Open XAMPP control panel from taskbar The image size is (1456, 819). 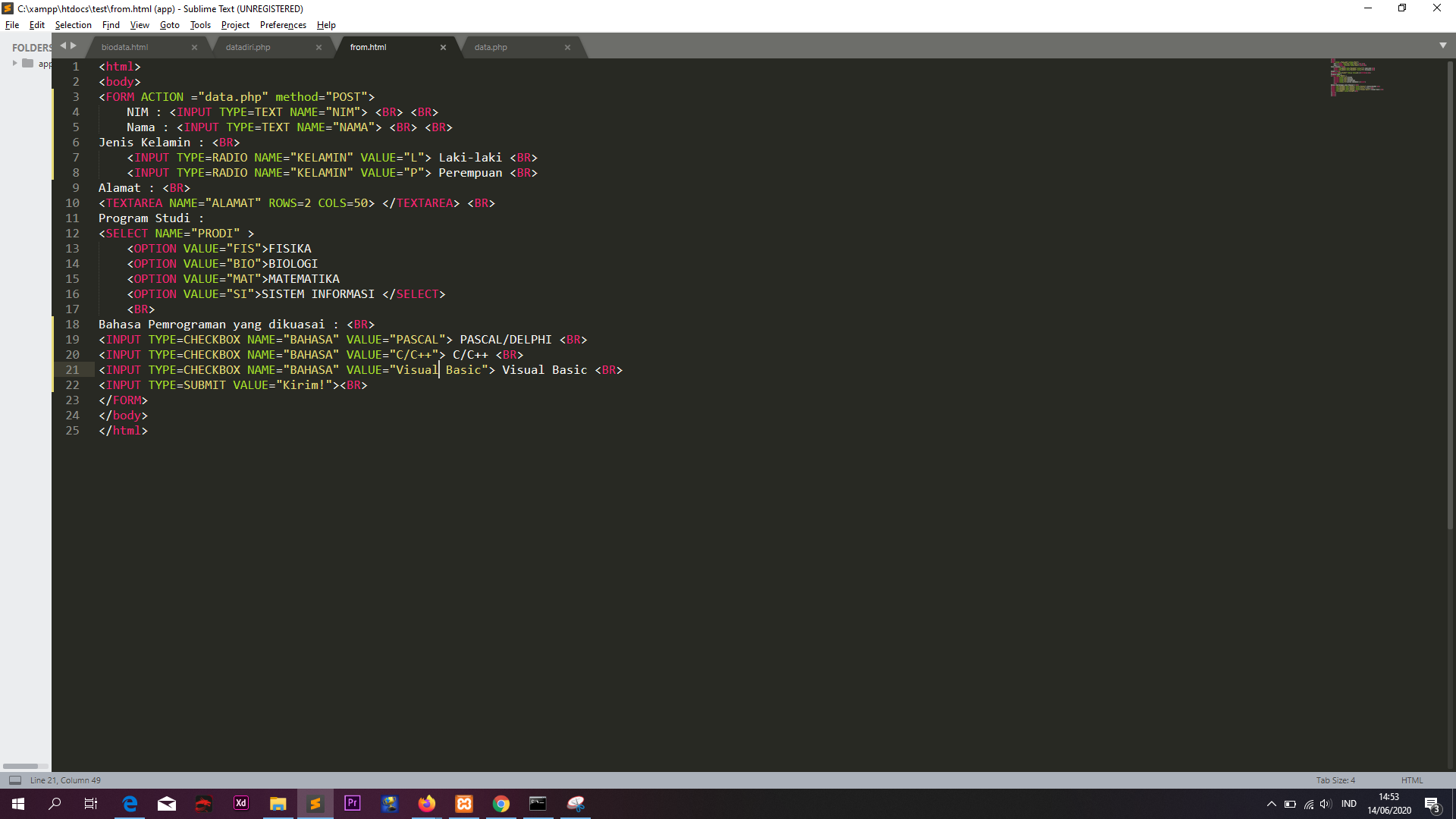464,804
